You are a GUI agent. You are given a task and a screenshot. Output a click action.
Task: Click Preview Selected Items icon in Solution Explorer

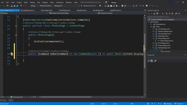[x=179, y=14]
